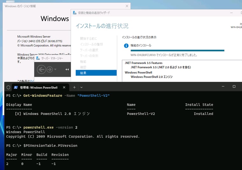
Task: Select the 確認 wizard step
Action: (83, 67)
